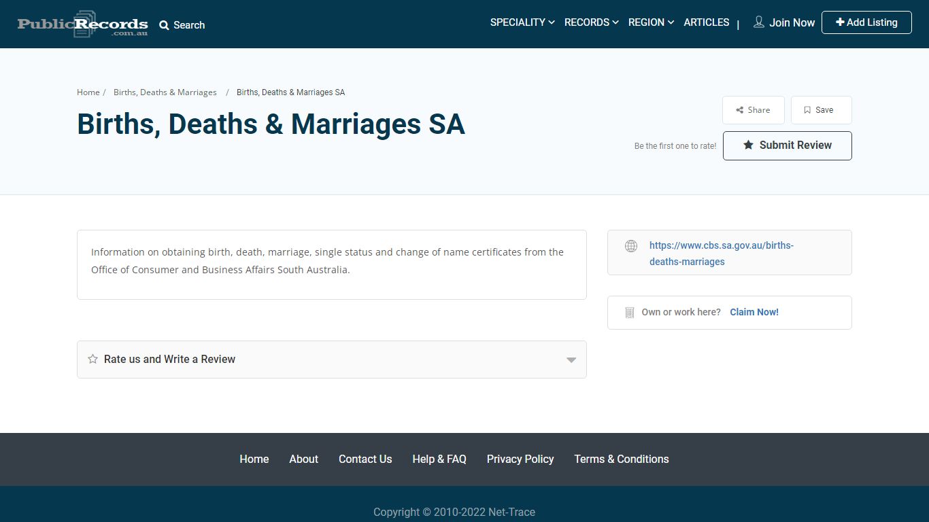Image resolution: width=929 pixels, height=522 pixels.
Task: Open the Search text link
Action: coord(189,25)
